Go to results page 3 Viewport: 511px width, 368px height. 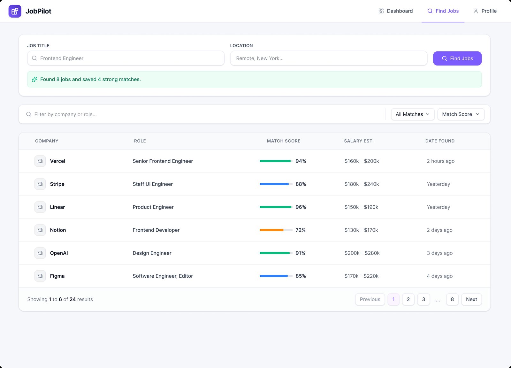(423, 299)
